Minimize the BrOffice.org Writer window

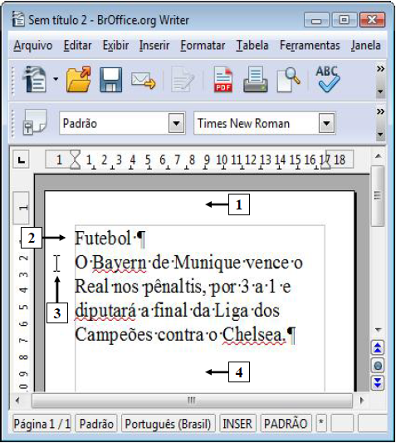click(x=316, y=20)
